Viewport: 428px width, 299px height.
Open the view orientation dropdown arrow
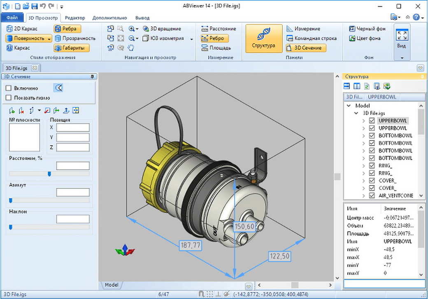(x=192, y=39)
